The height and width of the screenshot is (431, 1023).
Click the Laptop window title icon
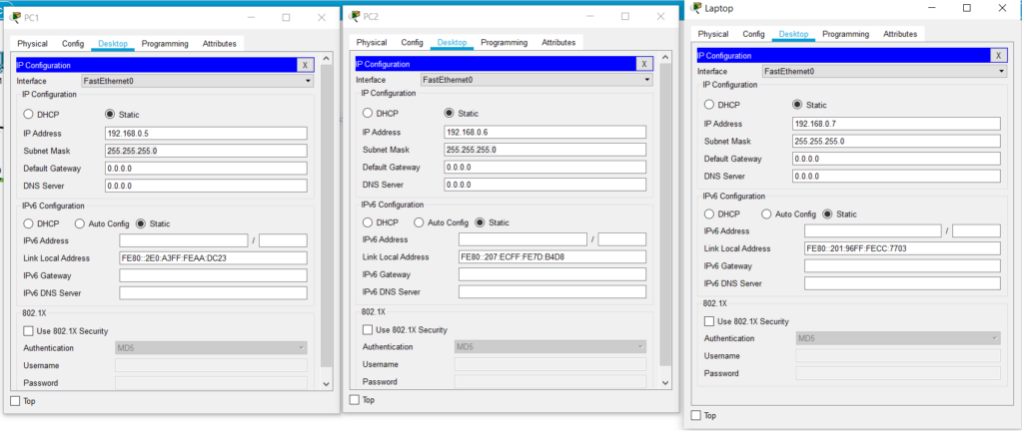click(695, 8)
